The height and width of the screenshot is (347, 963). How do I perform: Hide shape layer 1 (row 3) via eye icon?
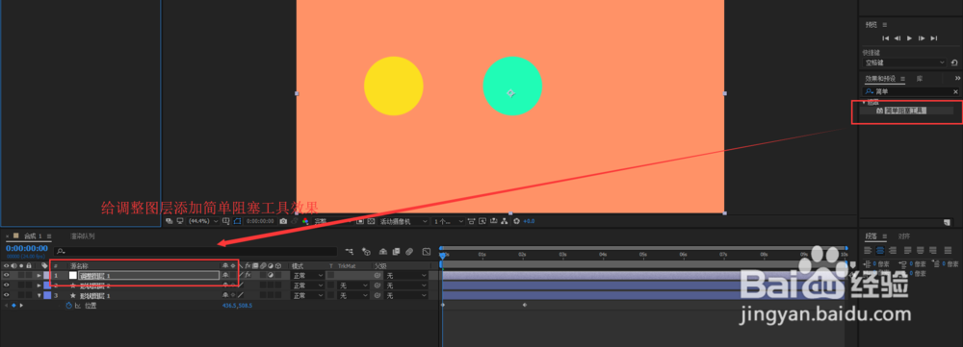(6, 295)
